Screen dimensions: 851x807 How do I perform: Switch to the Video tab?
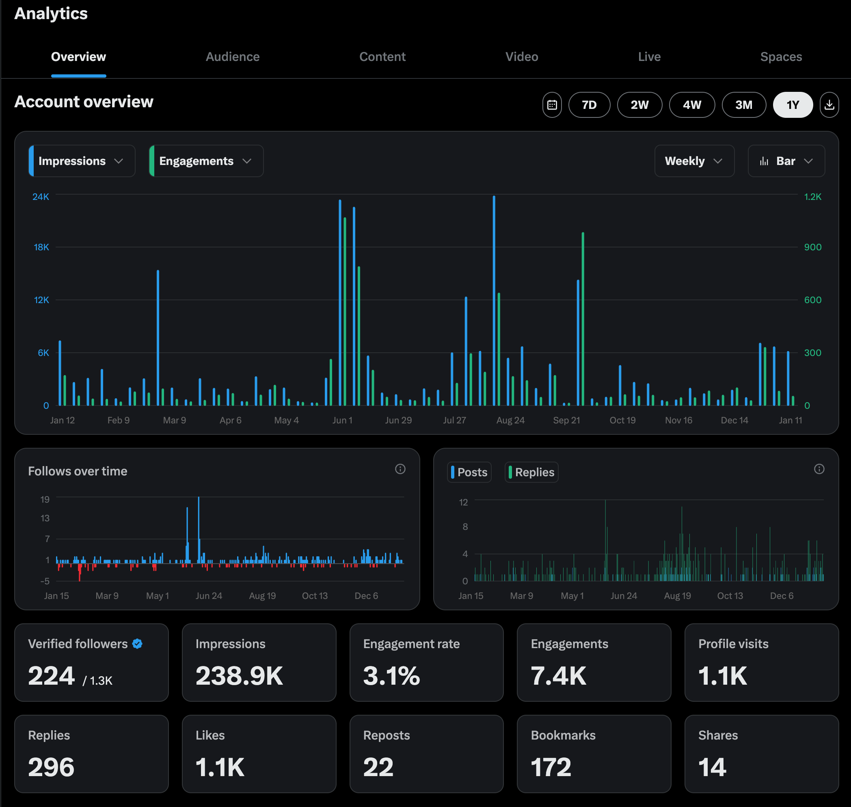point(522,57)
